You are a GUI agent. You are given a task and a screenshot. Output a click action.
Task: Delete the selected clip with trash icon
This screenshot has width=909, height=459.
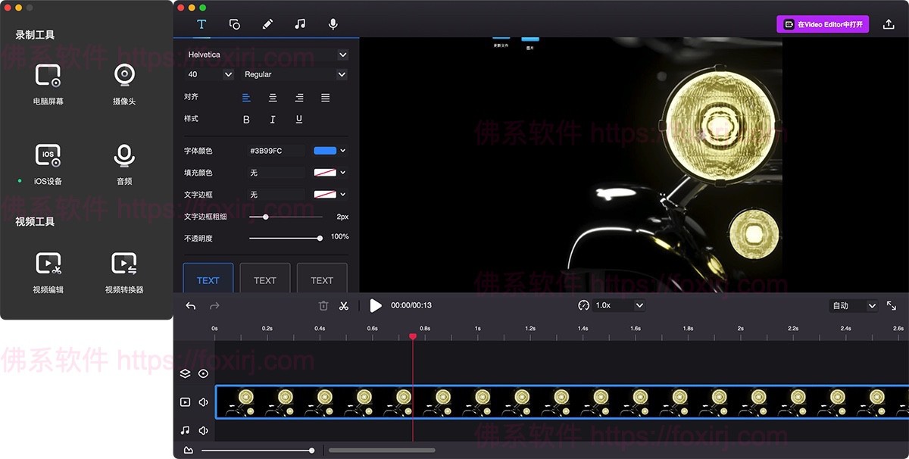(x=323, y=305)
